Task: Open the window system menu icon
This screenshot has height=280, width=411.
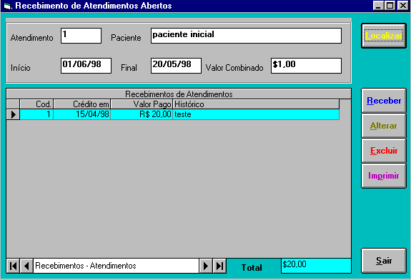Action: (x=7, y=6)
